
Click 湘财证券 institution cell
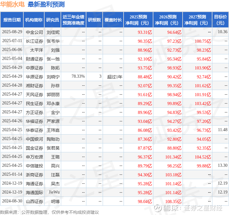pyautogui.click(x=34, y=86)
